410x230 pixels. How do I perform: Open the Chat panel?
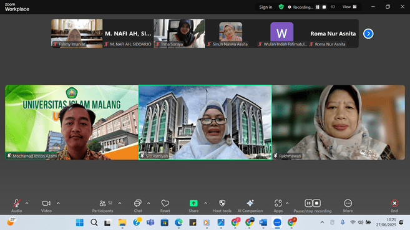pos(138,206)
